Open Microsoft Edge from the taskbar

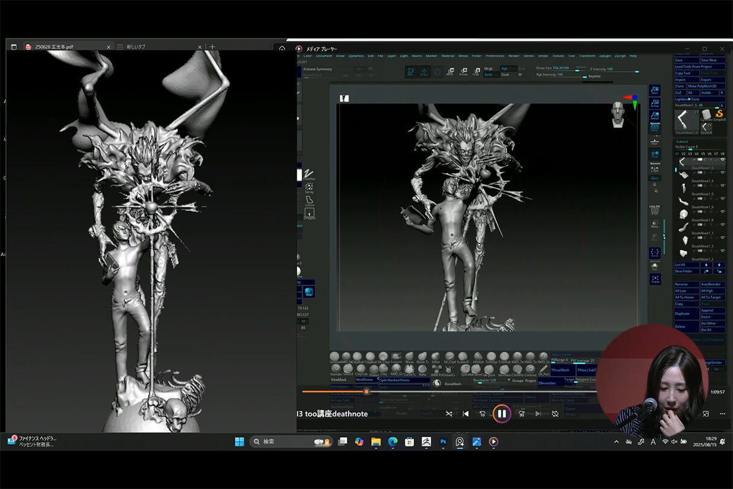(x=393, y=441)
